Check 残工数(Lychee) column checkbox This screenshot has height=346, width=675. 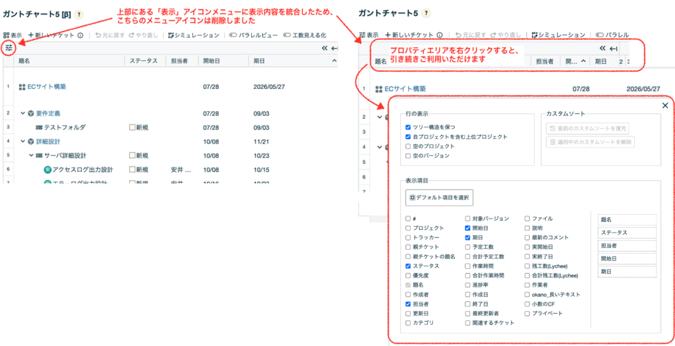527,266
